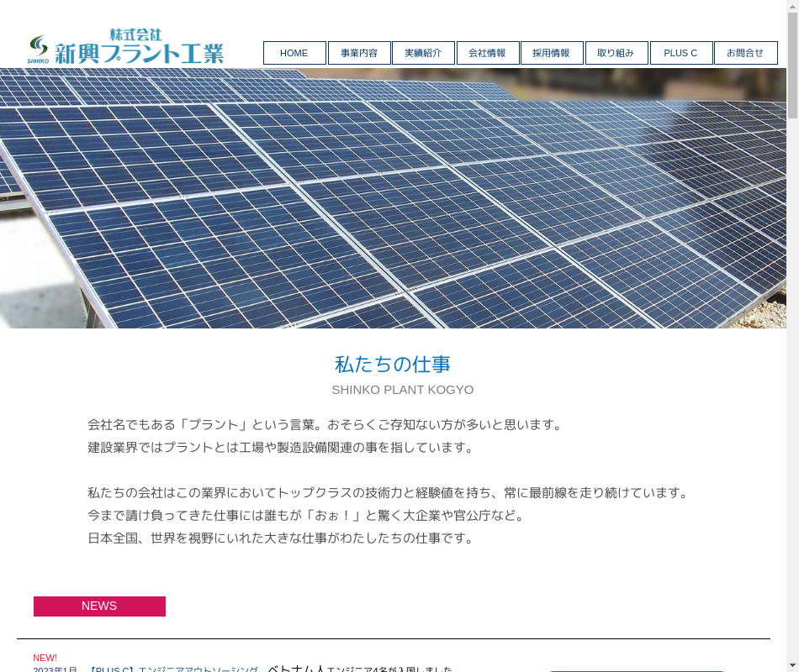The width and height of the screenshot is (799, 672).
Task: Click the vertical scrollbar thumb
Action: [x=792, y=66]
